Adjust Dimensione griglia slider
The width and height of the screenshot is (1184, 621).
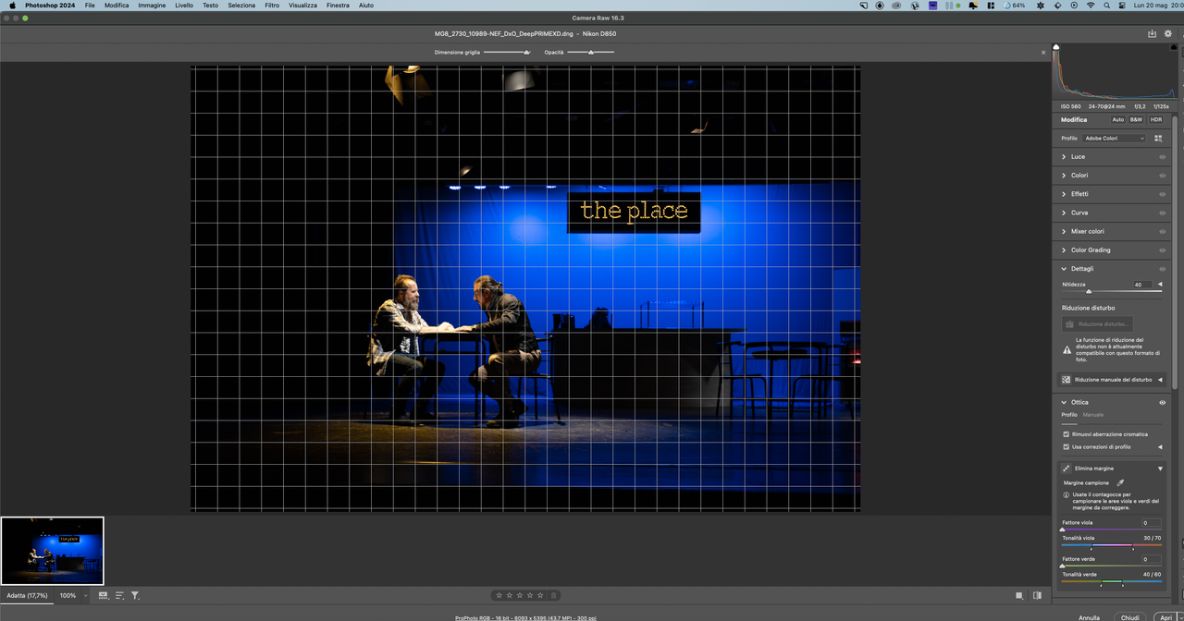507,53
